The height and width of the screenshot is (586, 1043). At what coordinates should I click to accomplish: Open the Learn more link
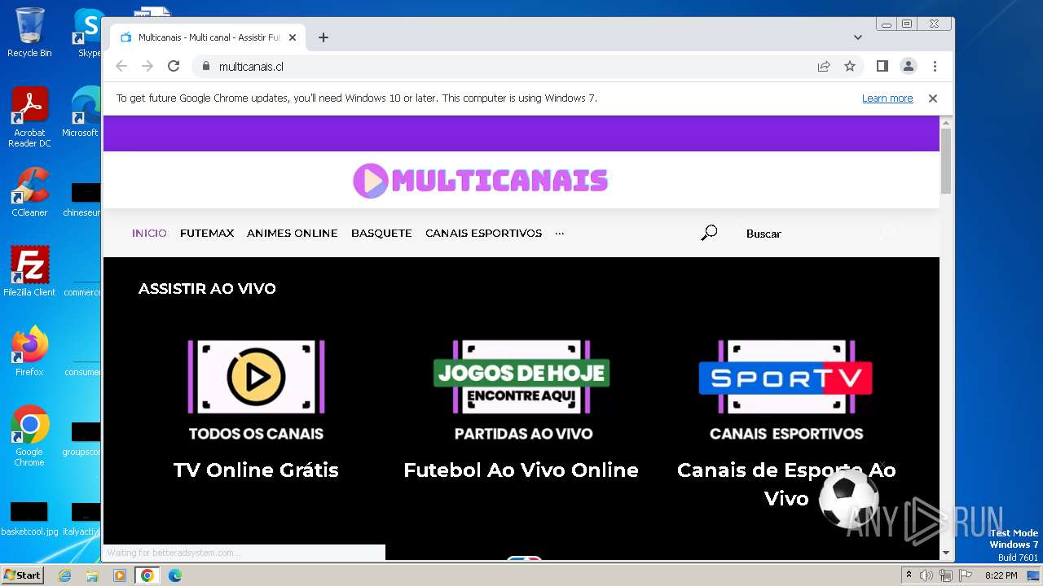(887, 98)
